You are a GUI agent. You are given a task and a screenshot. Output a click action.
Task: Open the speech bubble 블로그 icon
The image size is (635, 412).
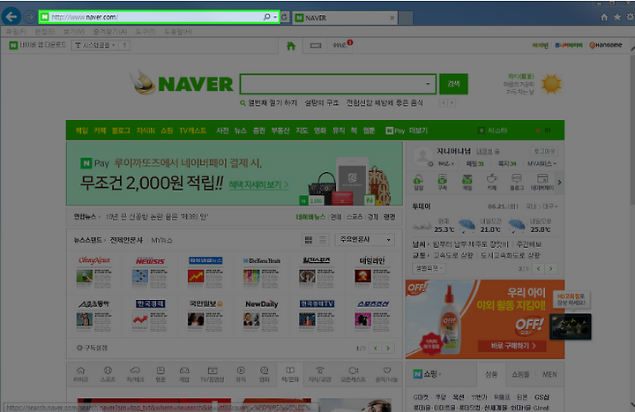[x=517, y=182]
